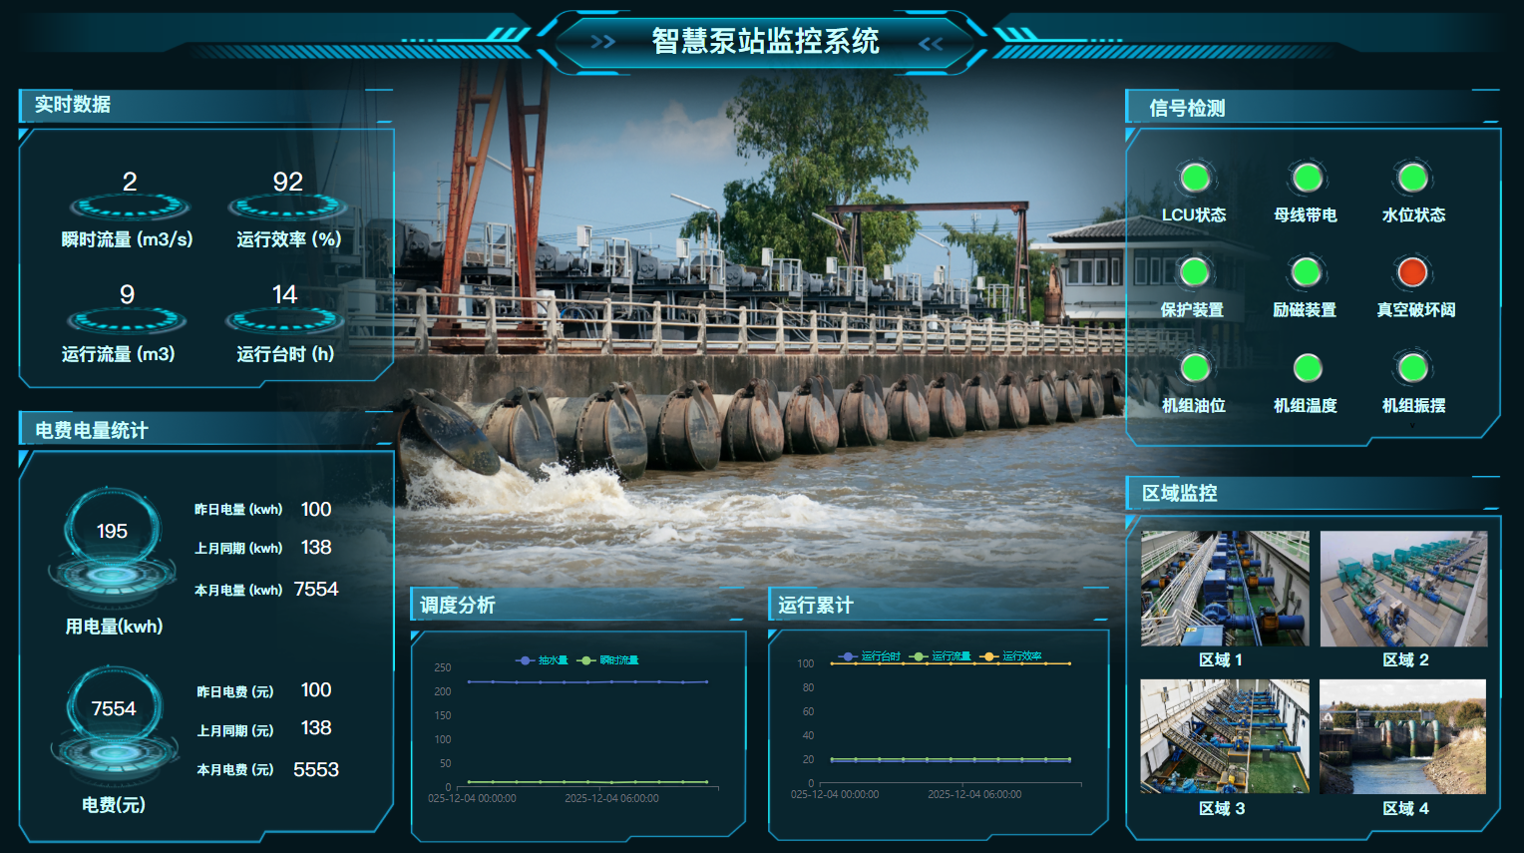Toggle the 抽水量 legend series
Screen dimensions: 1524x853
(x=542, y=660)
